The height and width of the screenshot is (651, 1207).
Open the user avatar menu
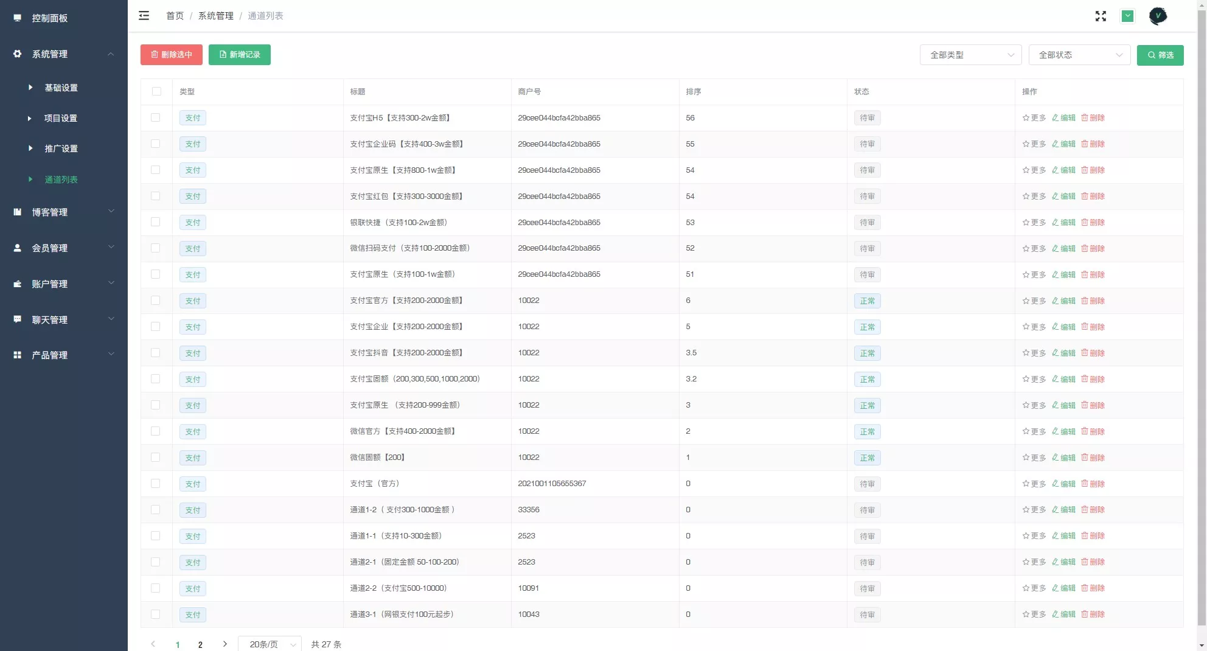click(x=1158, y=16)
